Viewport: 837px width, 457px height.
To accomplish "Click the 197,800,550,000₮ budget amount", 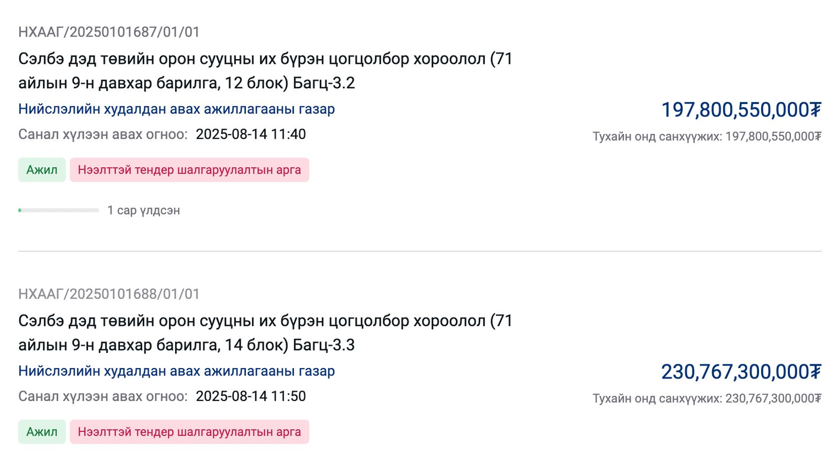I will (x=741, y=109).
